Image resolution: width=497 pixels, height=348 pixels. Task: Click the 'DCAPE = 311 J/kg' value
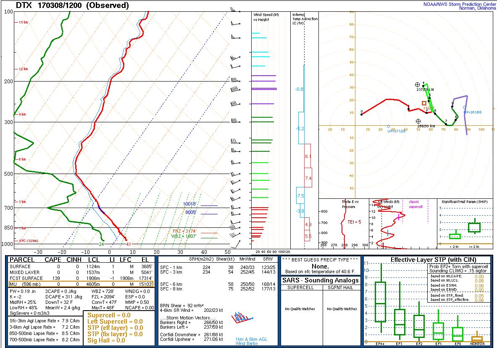[63, 297]
